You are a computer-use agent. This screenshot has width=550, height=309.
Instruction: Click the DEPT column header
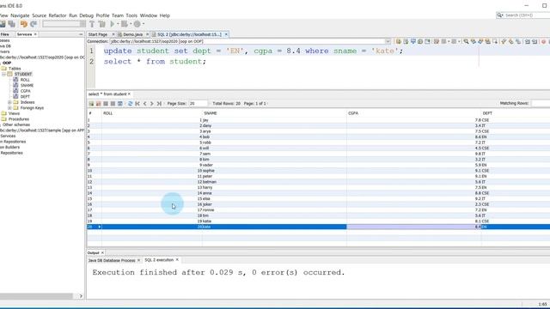[x=516, y=113]
